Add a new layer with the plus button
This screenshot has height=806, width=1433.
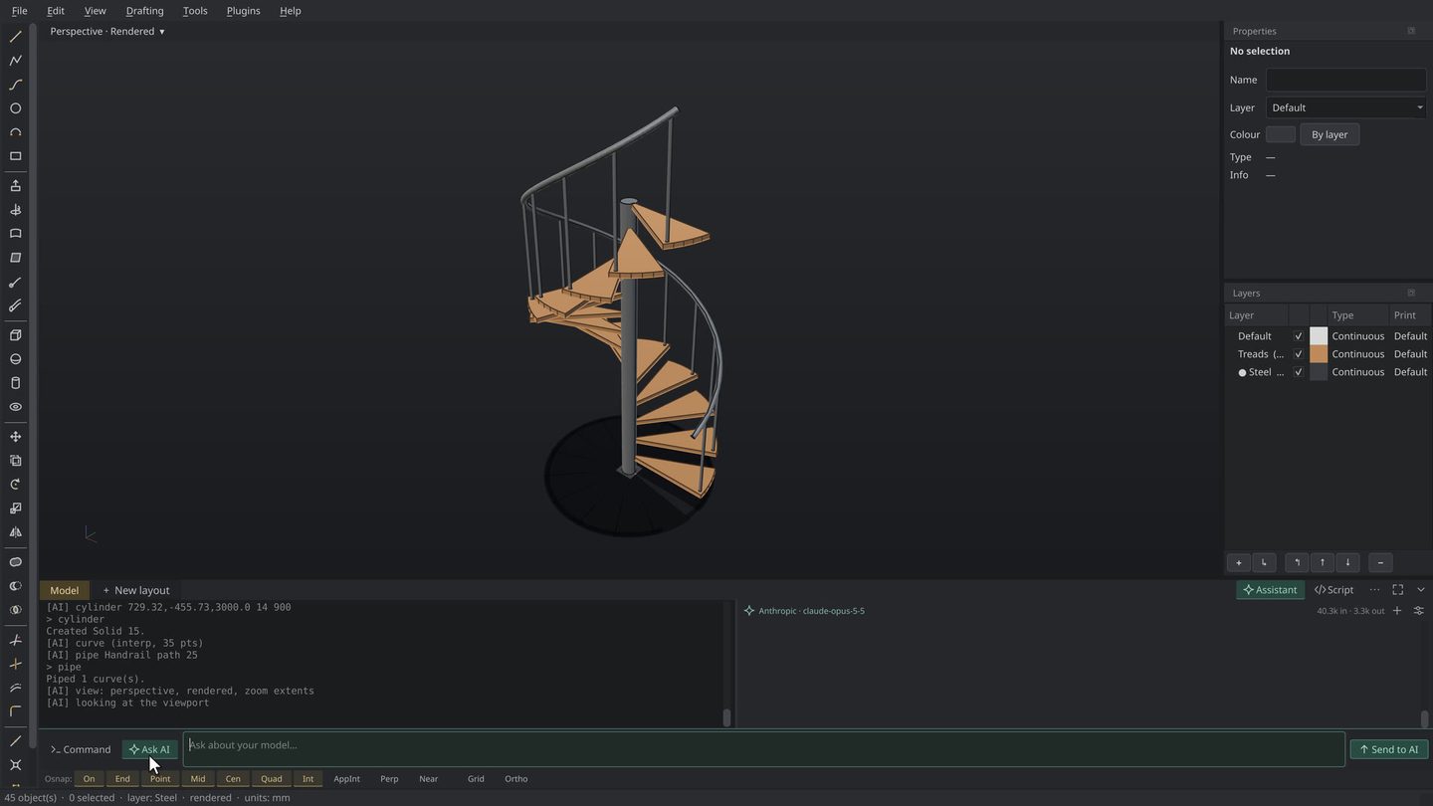1238,562
